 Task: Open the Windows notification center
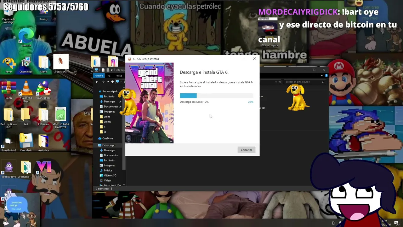[x=396, y=223]
